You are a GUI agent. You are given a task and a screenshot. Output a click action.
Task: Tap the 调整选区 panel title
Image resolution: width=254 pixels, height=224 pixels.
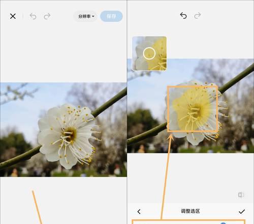(x=190, y=211)
